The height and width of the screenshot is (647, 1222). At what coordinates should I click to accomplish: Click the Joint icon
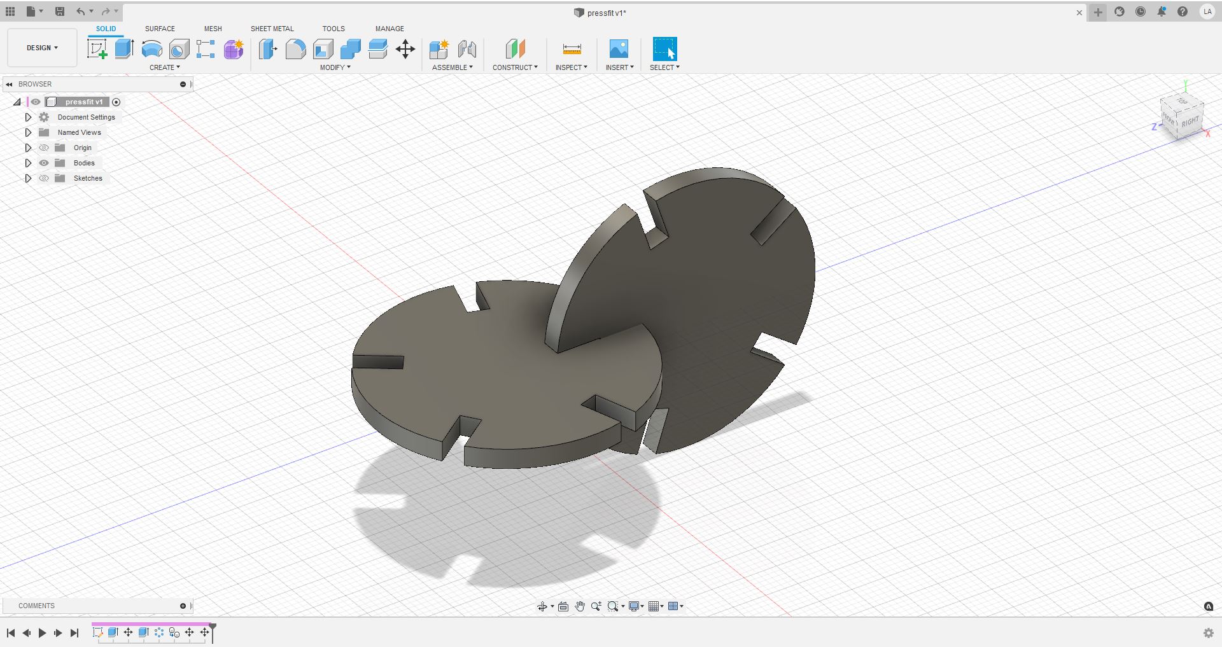[467, 49]
